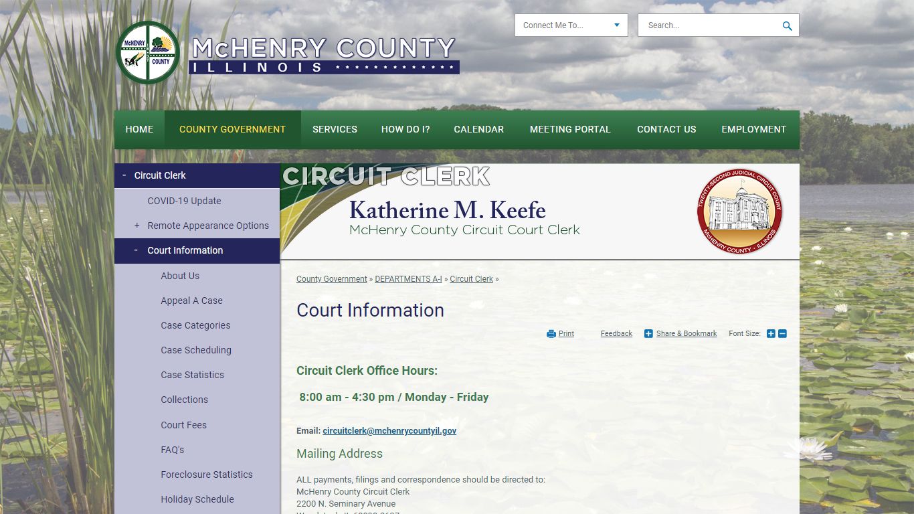Increase font size with the plus icon
This screenshot has width=914, height=514.
771,334
